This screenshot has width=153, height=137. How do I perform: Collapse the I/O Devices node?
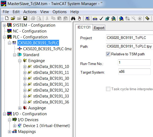(x=9, y=120)
